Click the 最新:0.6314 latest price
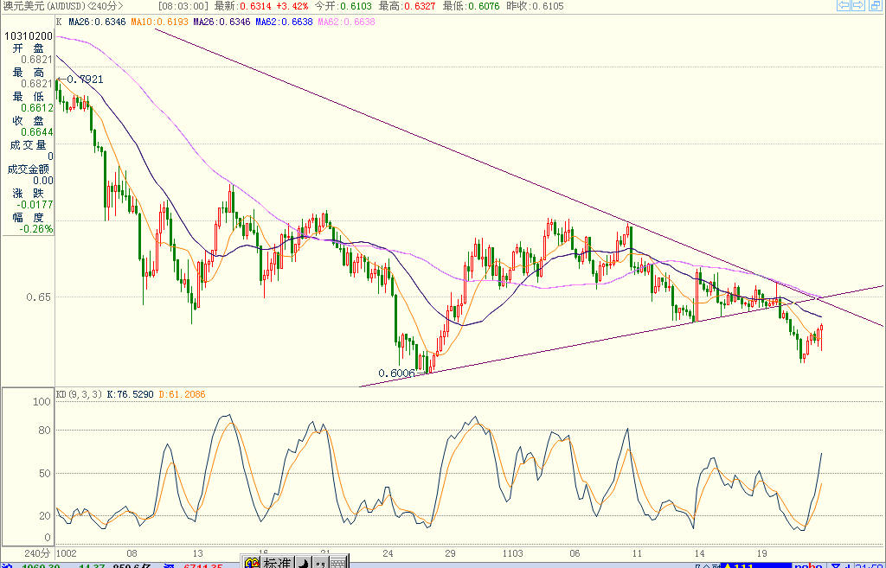 pyautogui.click(x=243, y=6)
